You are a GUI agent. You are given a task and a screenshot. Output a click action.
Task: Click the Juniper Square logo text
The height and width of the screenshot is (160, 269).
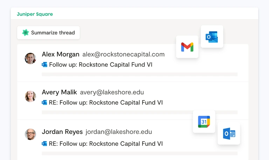click(35, 14)
